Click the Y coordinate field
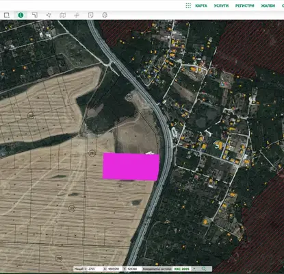Viewport: 284px width, 274px height. pos(133,269)
